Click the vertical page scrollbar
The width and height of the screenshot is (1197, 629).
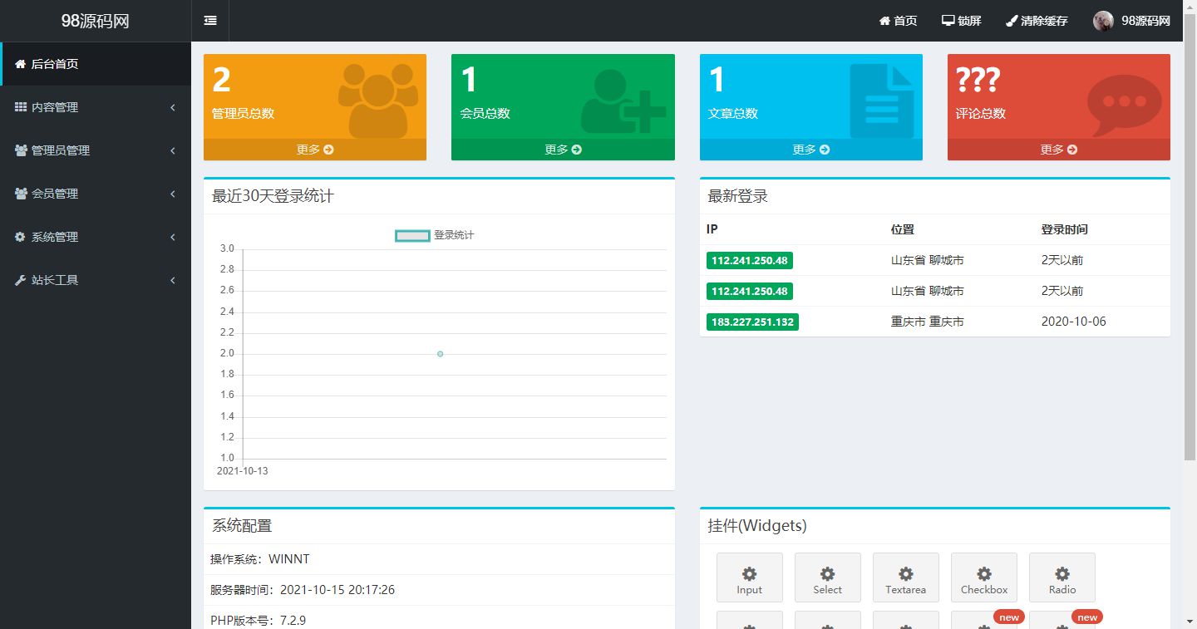click(x=1190, y=249)
